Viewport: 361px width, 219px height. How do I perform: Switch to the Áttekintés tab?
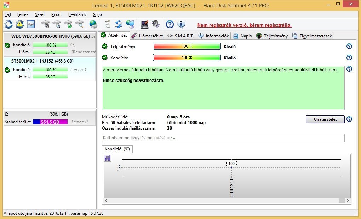[x=114, y=35]
